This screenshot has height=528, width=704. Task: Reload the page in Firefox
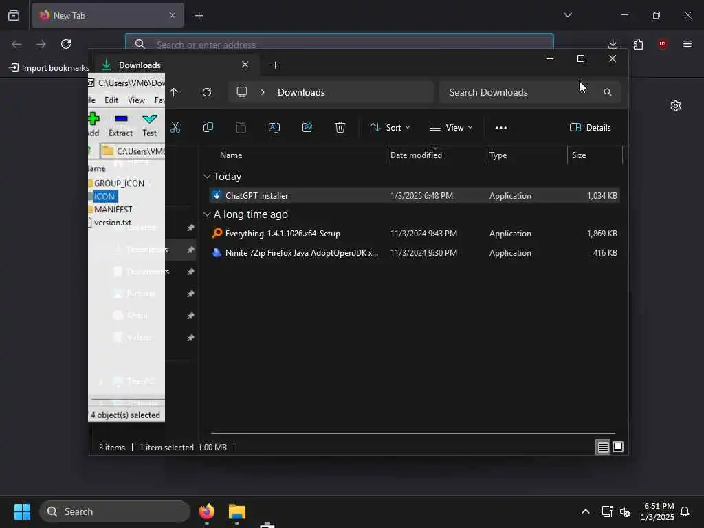click(x=66, y=44)
